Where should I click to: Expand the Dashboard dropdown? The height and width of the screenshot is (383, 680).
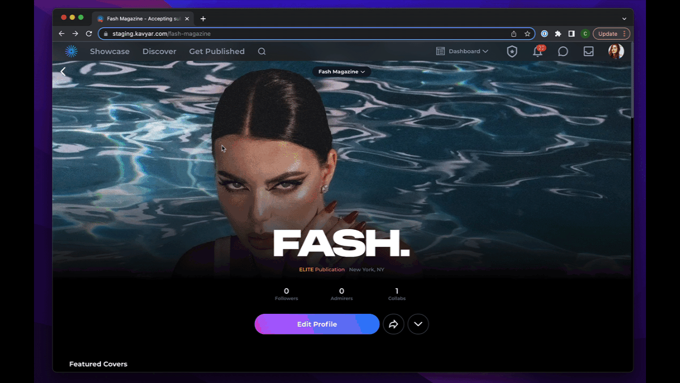(462, 52)
